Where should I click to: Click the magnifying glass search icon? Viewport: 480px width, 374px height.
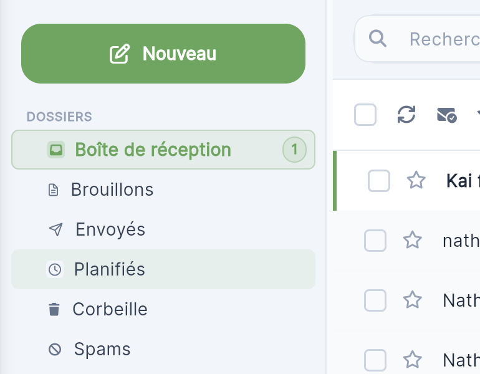pyautogui.click(x=377, y=39)
